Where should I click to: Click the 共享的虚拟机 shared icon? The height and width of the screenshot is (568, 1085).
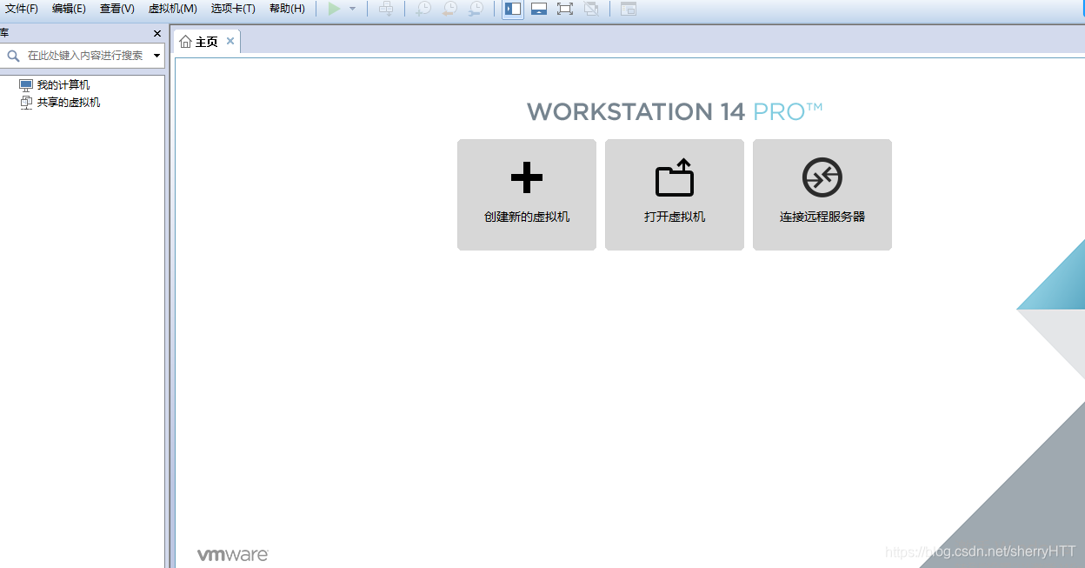(x=26, y=102)
